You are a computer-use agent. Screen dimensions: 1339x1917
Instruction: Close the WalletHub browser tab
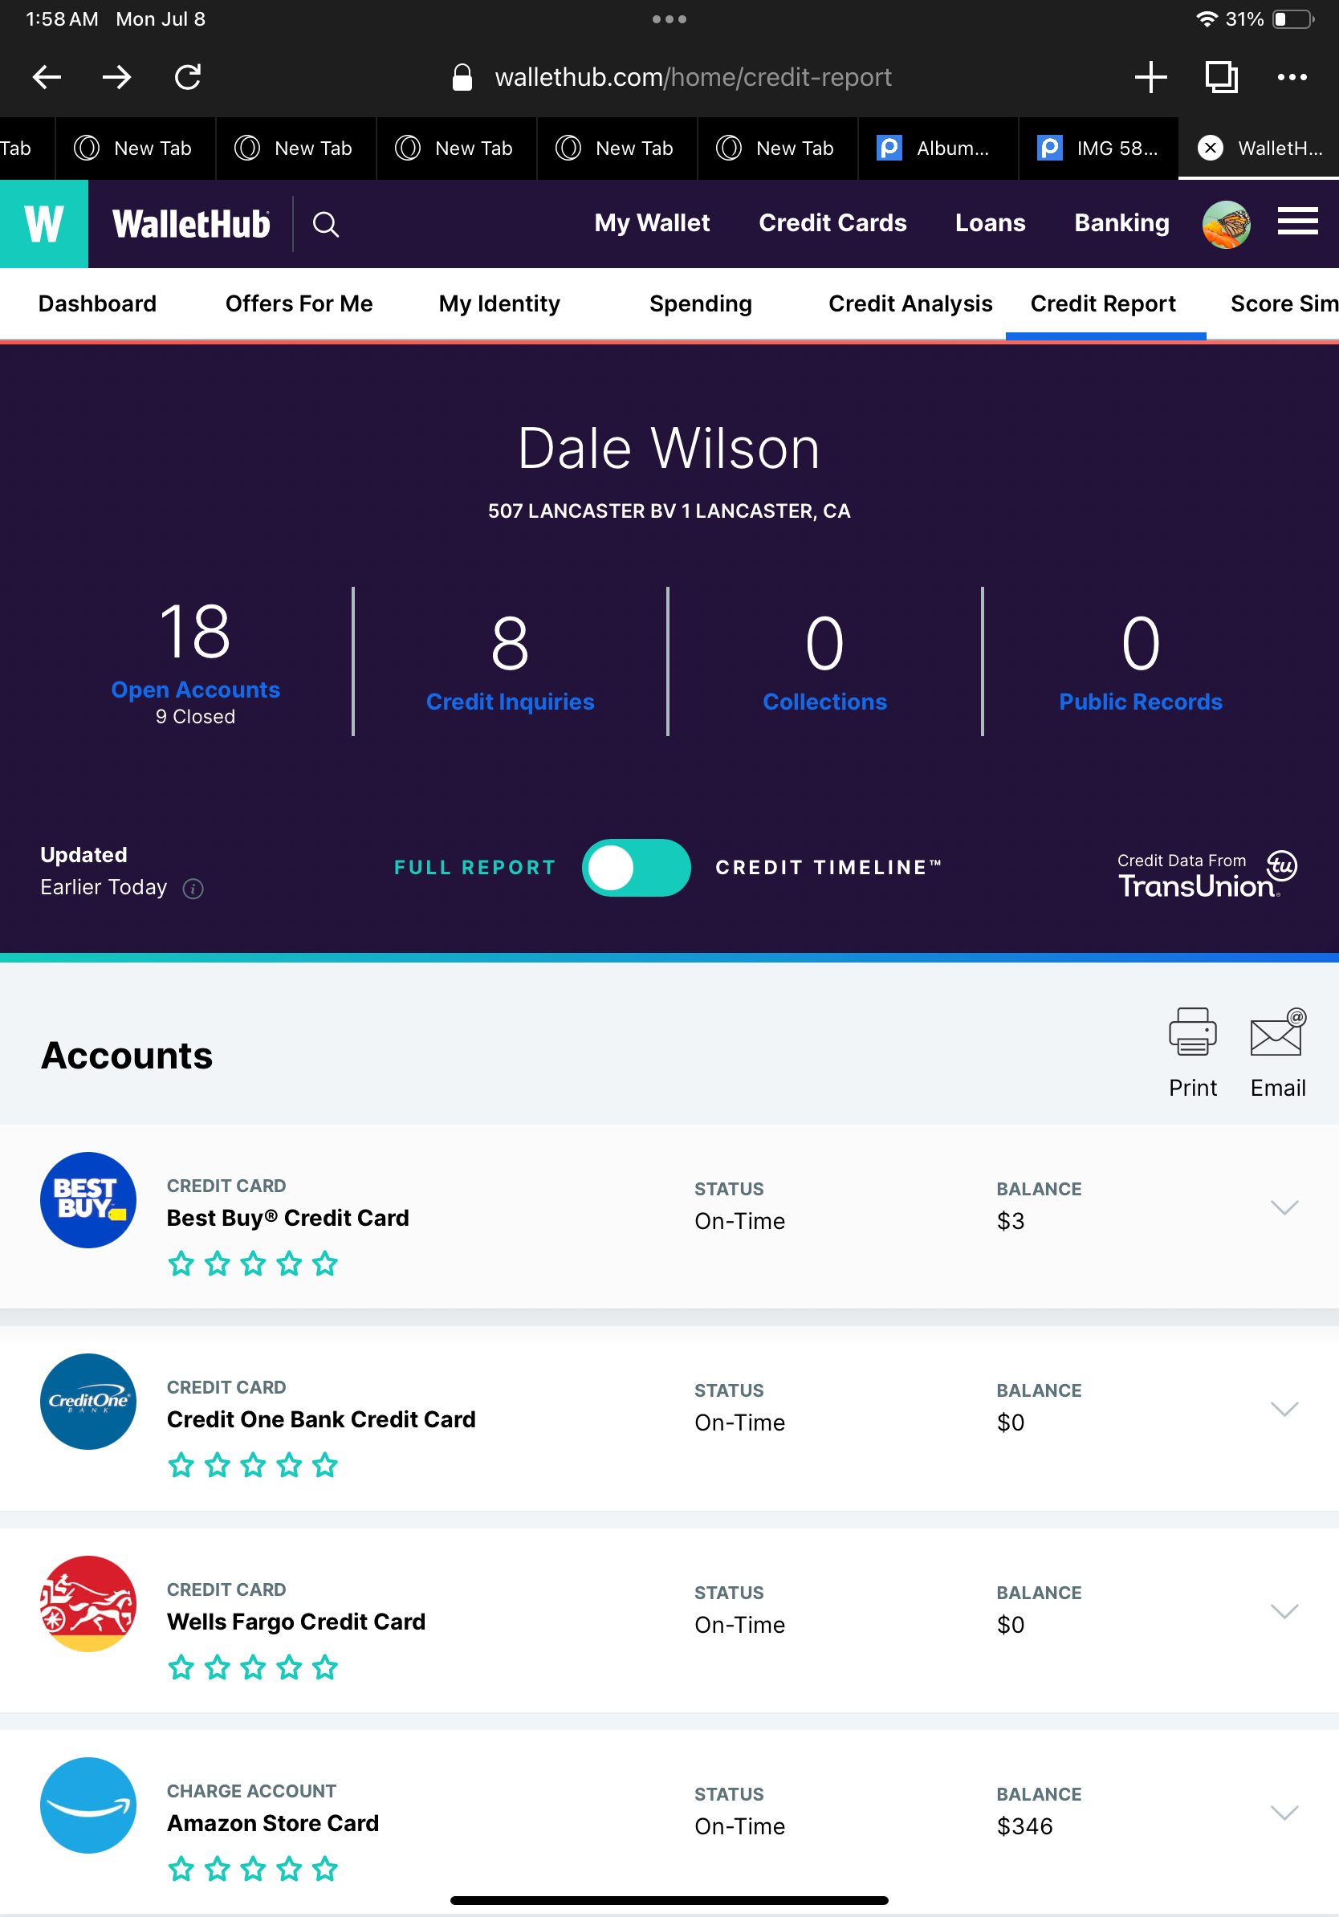click(1210, 148)
